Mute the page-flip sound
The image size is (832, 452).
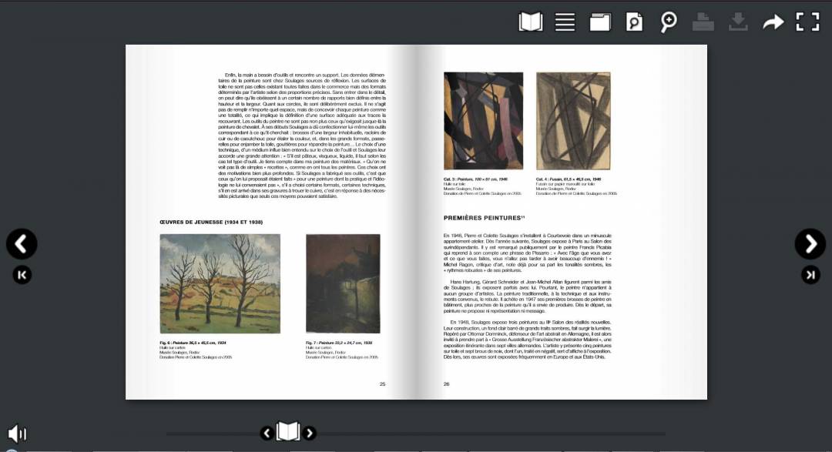tap(17, 434)
